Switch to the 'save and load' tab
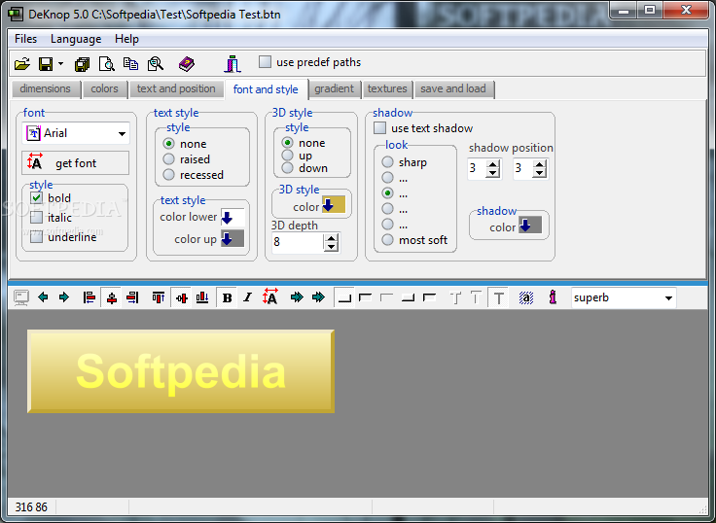Screen dimensions: 716x523 [453, 89]
